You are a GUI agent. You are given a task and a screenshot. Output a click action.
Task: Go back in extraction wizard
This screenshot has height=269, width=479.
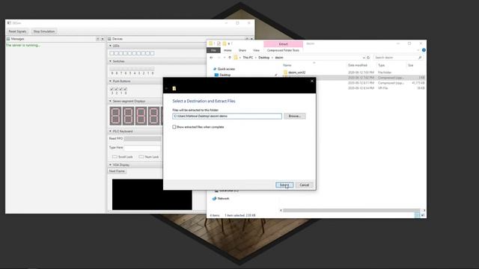[167, 88]
